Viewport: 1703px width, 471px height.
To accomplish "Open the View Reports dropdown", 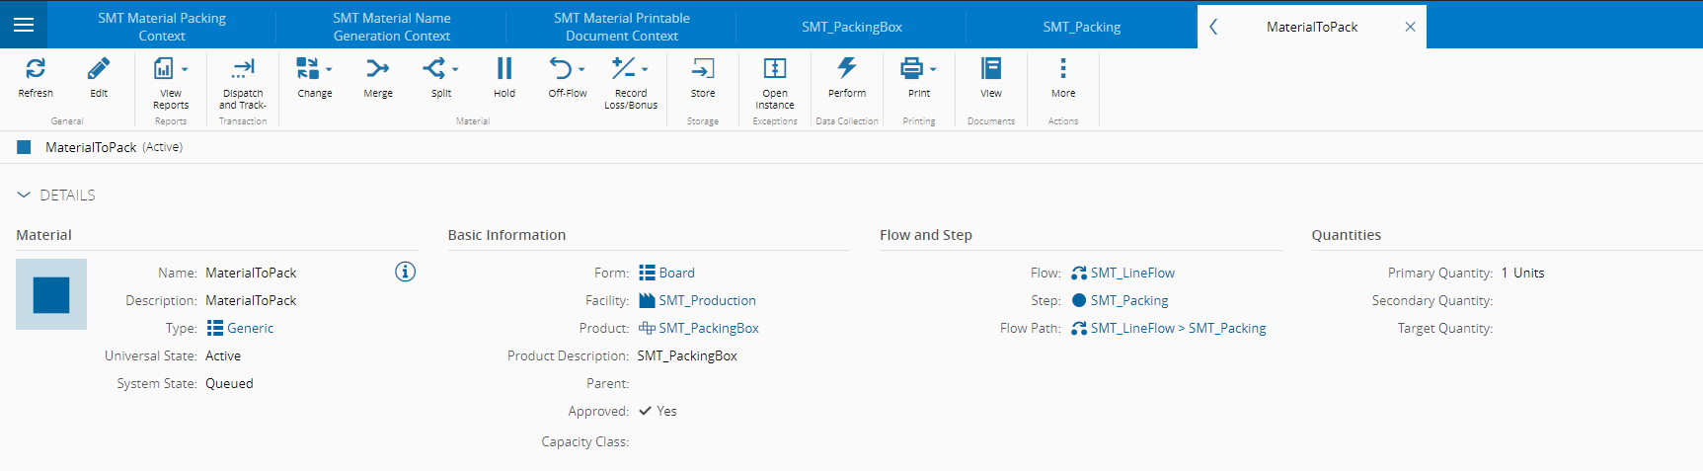I will [184, 69].
